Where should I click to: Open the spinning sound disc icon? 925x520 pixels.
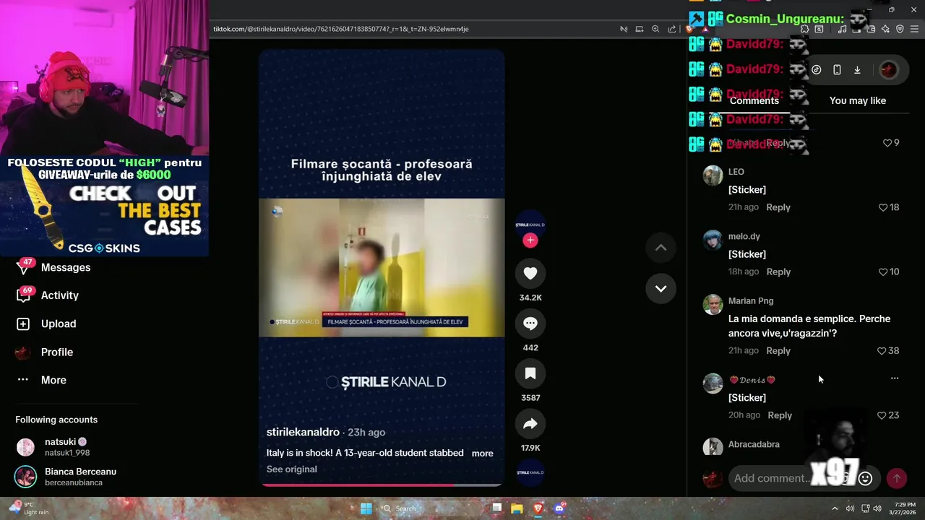530,472
